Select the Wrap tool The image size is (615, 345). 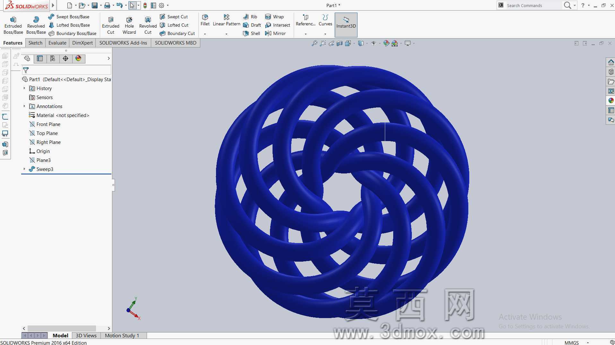274,17
